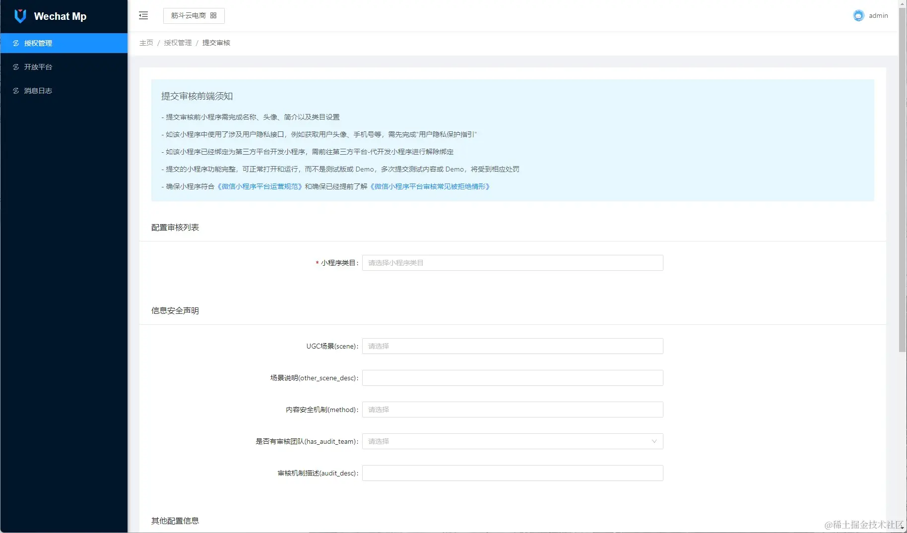Open the 微信小程序平台审核常见被拒绝情形 link

pos(430,186)
